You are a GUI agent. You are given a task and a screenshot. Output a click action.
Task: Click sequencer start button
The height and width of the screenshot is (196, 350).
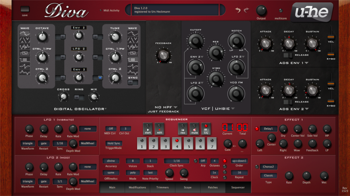point(147,129)
